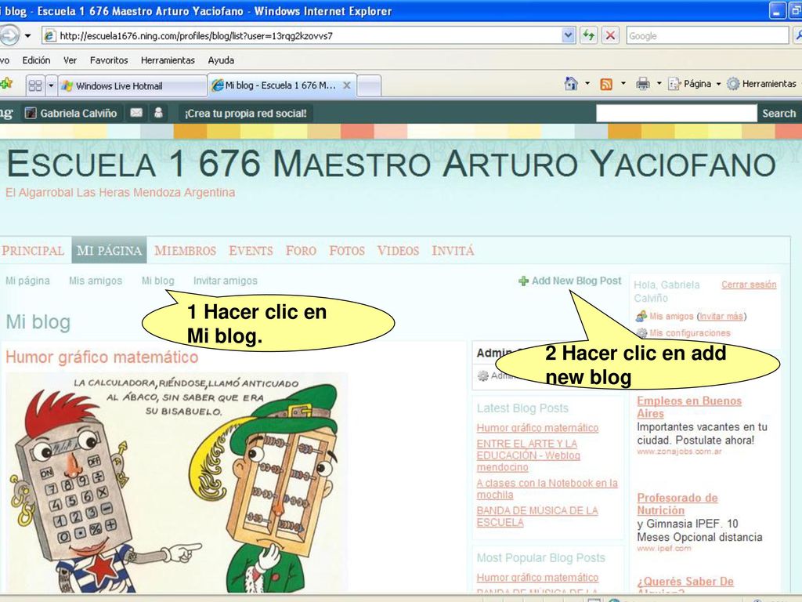The height and width of the screenshot is (602, 802).
Task: Click the Refresh page icon
Action: 589,36
